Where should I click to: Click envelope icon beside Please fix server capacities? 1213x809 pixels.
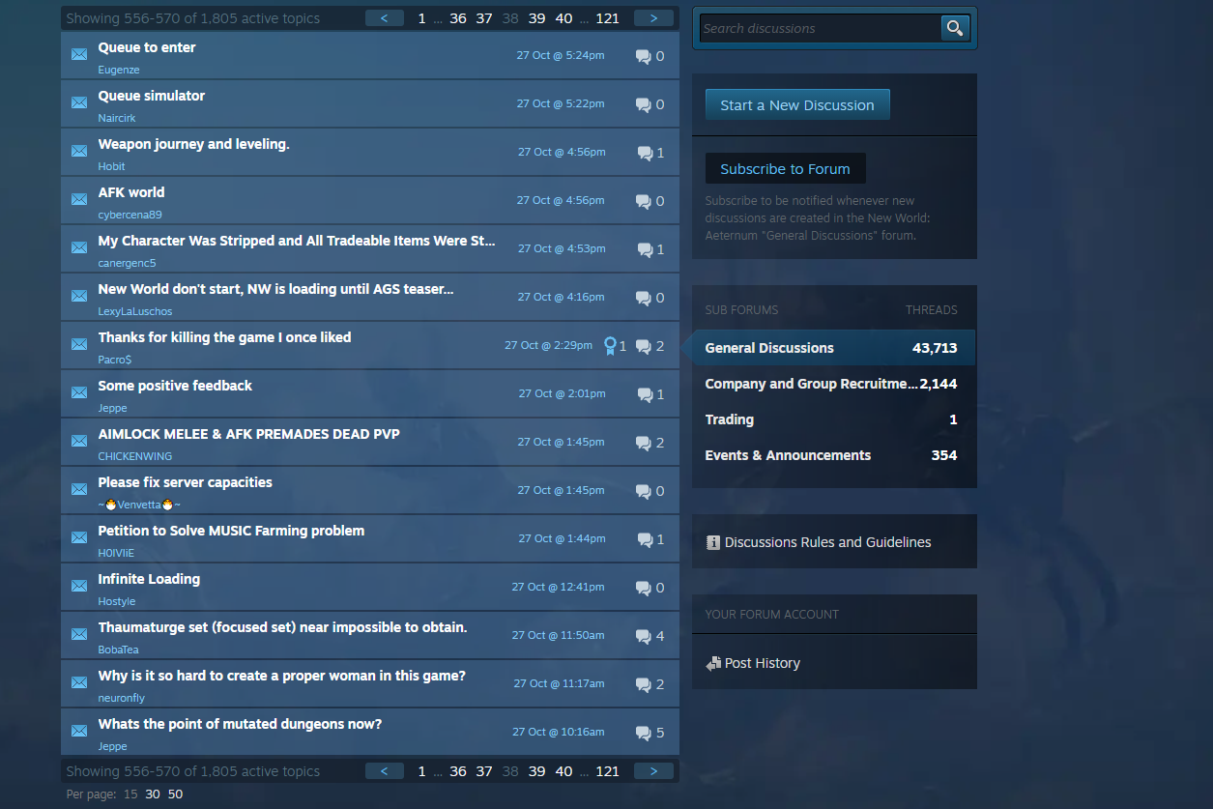point(79,489)
